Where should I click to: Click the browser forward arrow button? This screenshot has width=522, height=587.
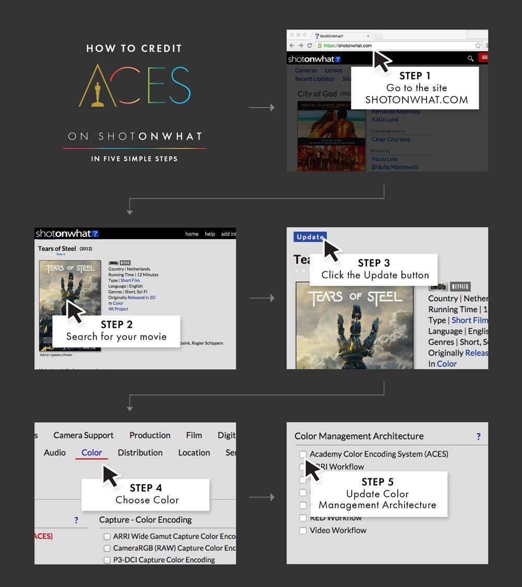pos(301,46)
